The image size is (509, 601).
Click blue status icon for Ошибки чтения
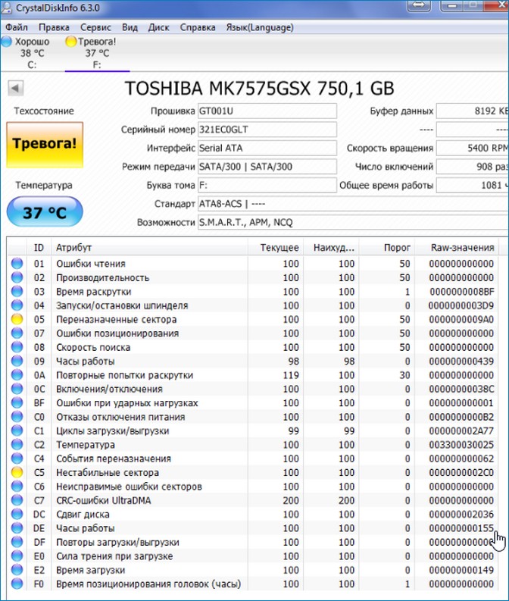coord(17,264)
